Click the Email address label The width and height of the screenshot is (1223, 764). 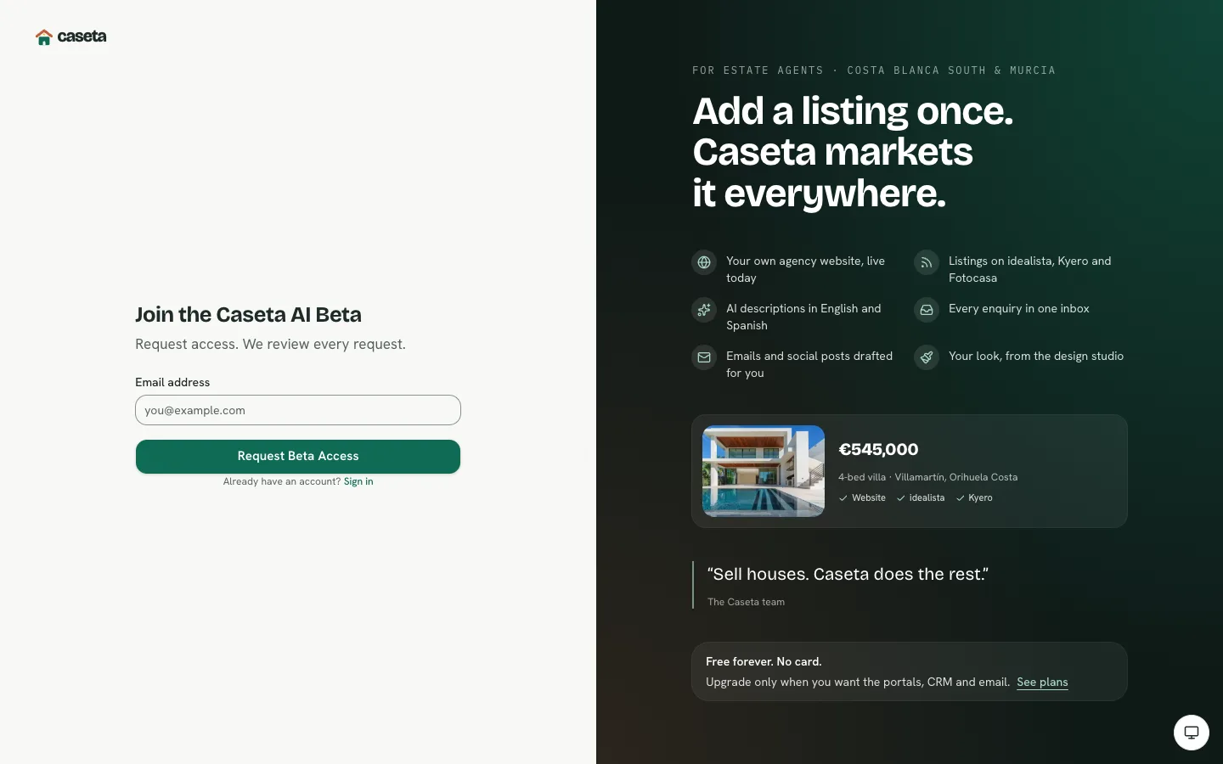tap(172, 382)
